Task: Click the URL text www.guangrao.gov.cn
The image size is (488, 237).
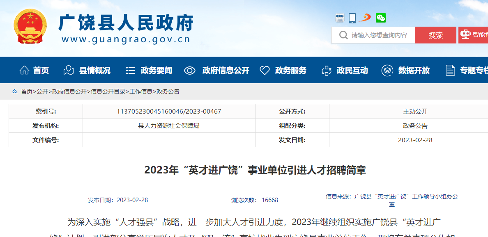Action: tap(126, 39)
